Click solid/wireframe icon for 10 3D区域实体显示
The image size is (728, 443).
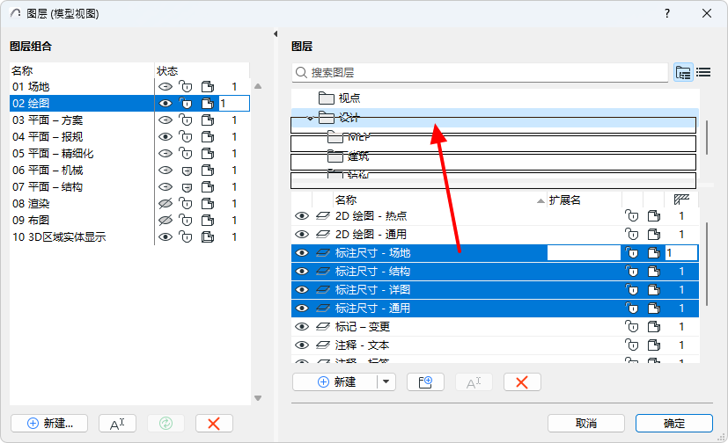click(208, 236)
